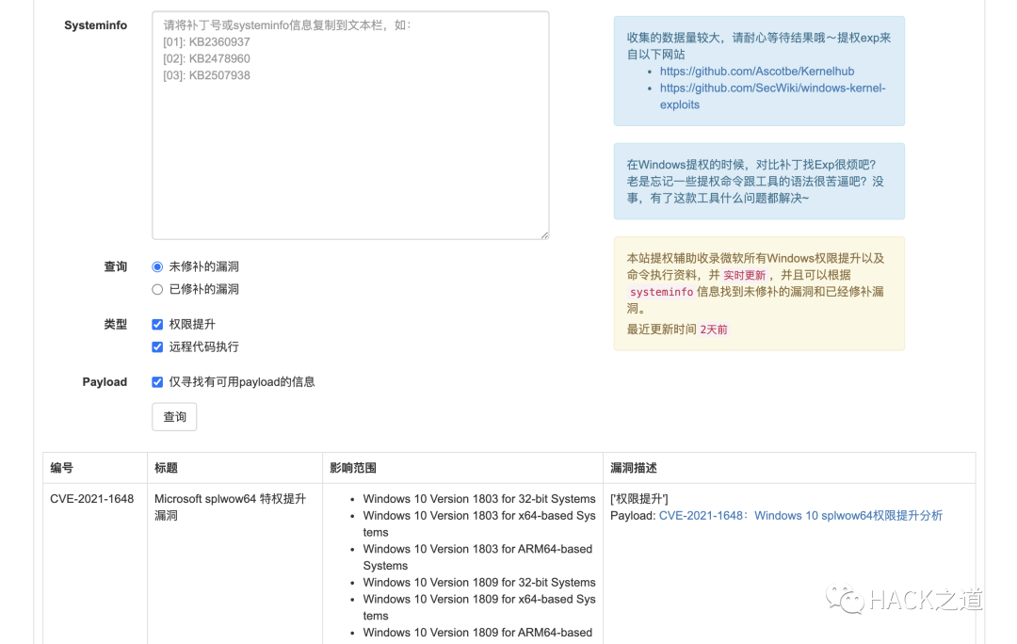The image size is (1017, 644).
Task: Toggle 仅寻找有可用payload的信息 checkbox
Action: click(x=157, y=382)
